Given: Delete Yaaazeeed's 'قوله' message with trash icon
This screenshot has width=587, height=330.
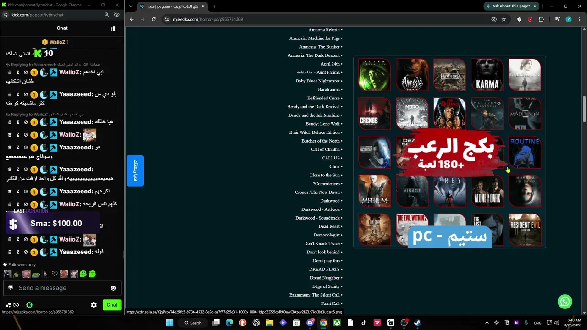Looking at the screenshot, I should point(10,252).
